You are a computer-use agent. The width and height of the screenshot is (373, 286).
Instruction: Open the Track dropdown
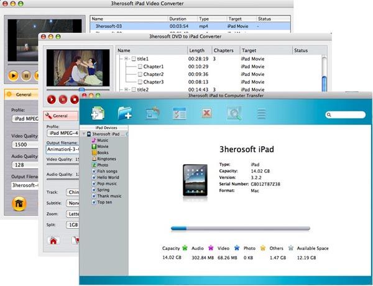pos(73,192)
